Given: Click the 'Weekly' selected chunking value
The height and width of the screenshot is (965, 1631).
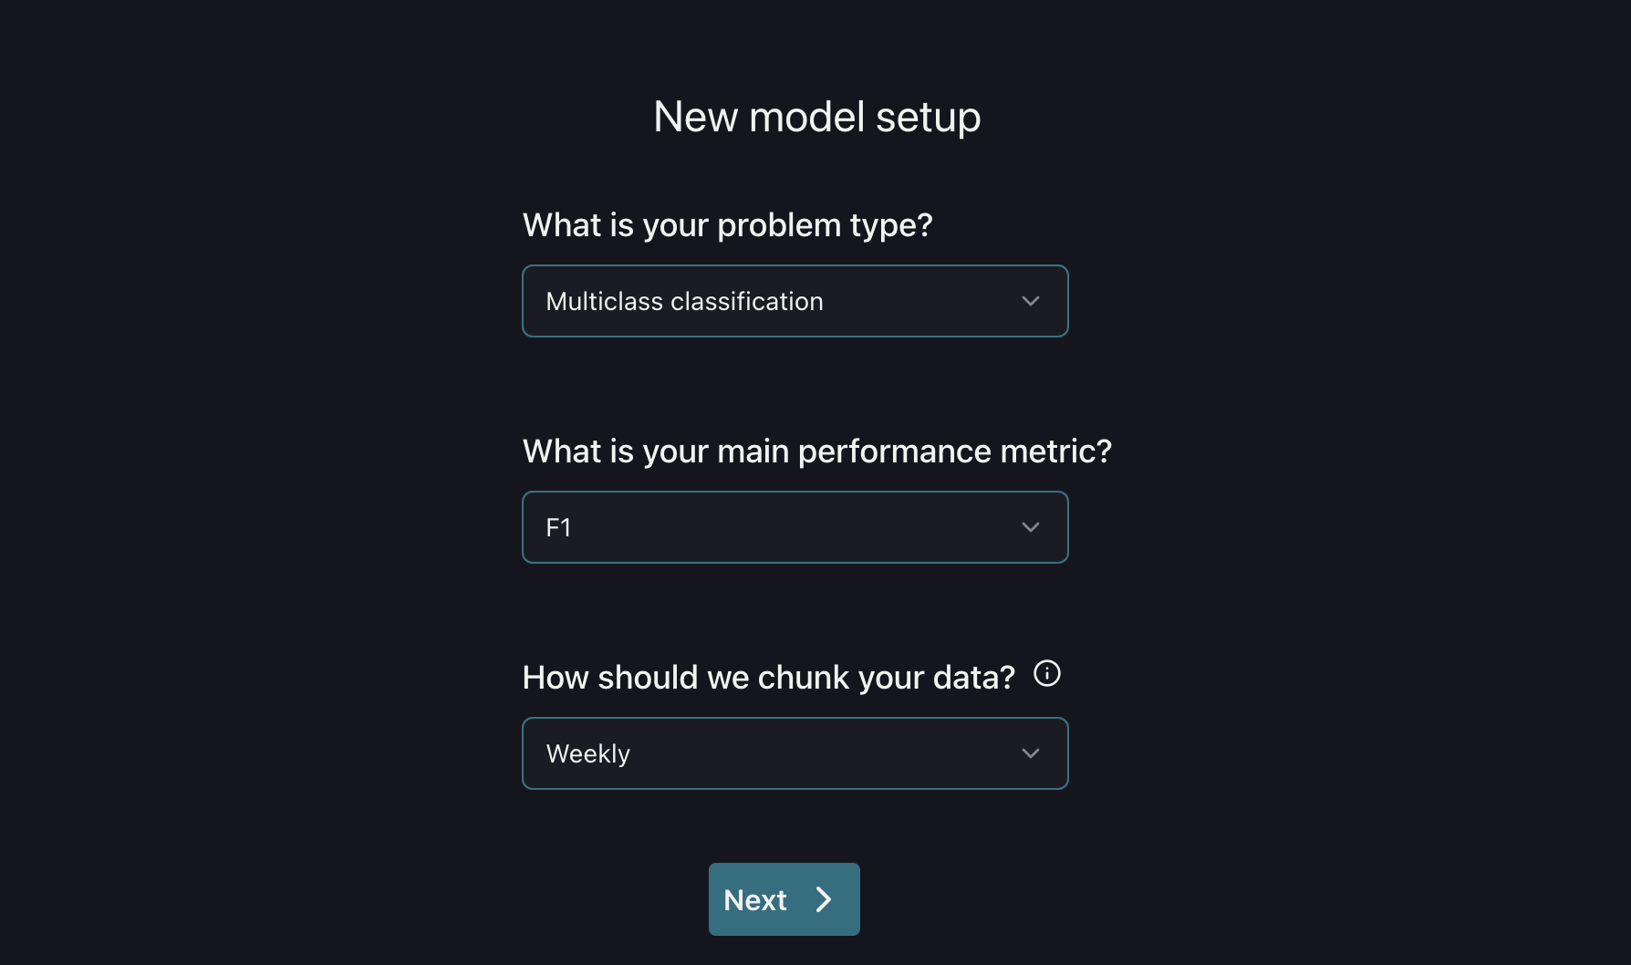Looking at the screenshot, I should [x=587, y=753].
